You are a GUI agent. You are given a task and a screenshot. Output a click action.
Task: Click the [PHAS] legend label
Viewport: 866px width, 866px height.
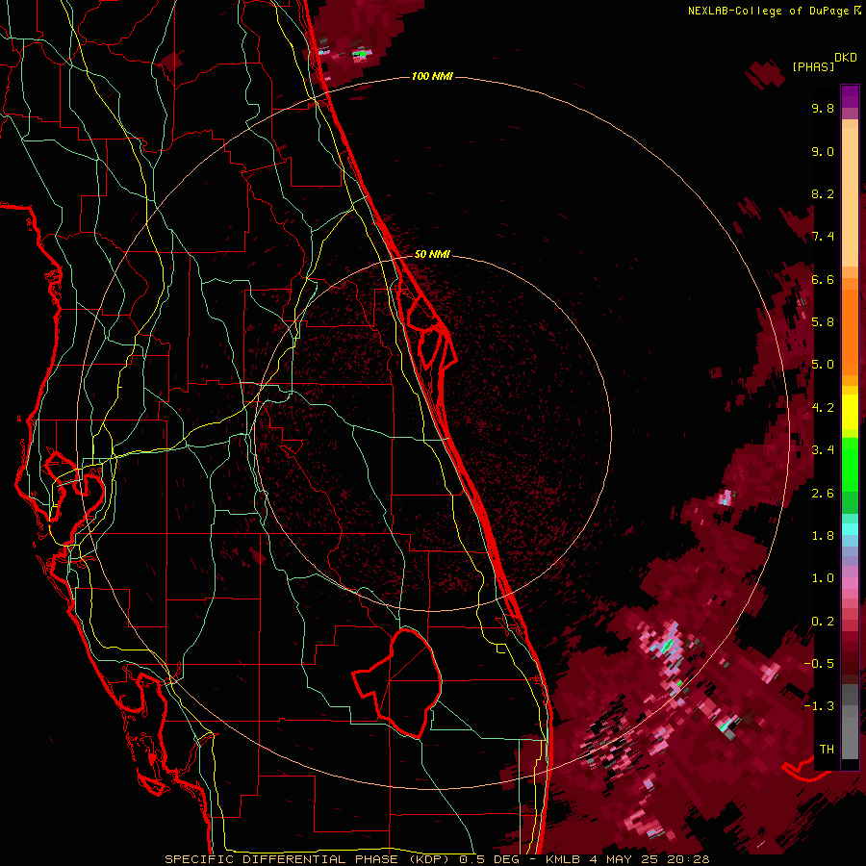(813, 66)
